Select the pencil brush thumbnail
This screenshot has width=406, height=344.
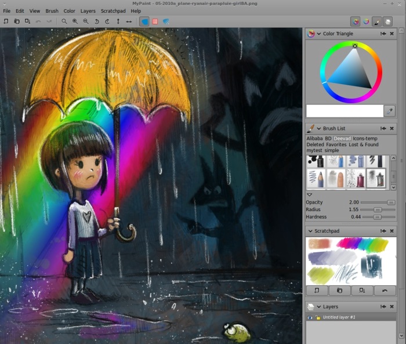(316, 178)
